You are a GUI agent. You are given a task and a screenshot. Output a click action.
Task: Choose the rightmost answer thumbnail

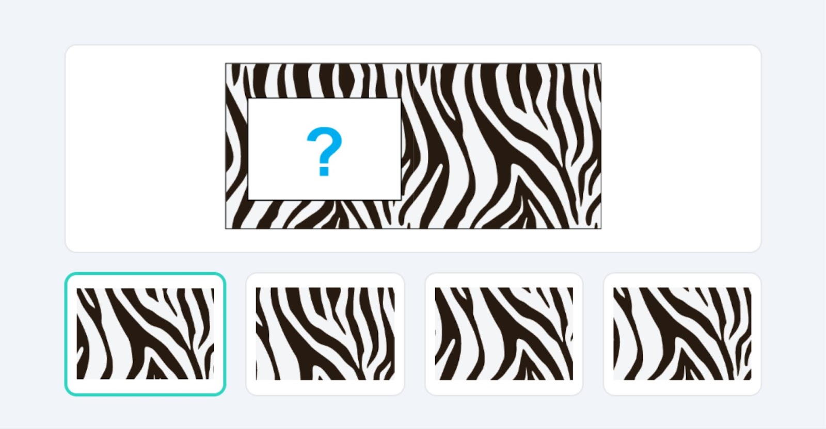pos(682,334)
